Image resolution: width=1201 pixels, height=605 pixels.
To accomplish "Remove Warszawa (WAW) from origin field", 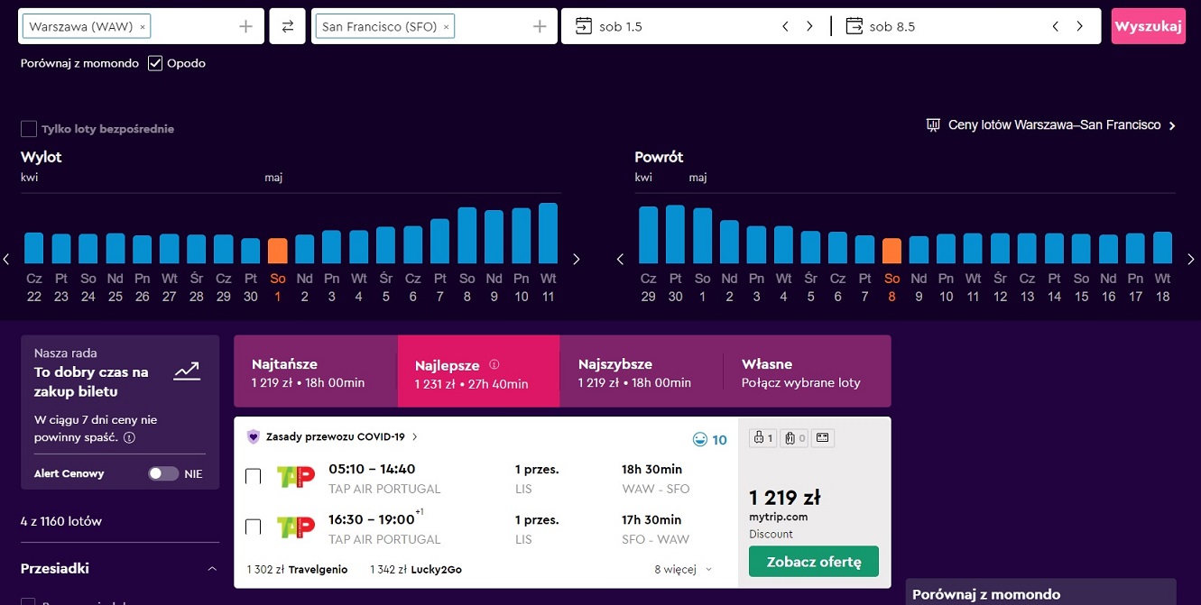I will (x=143, y=27).
